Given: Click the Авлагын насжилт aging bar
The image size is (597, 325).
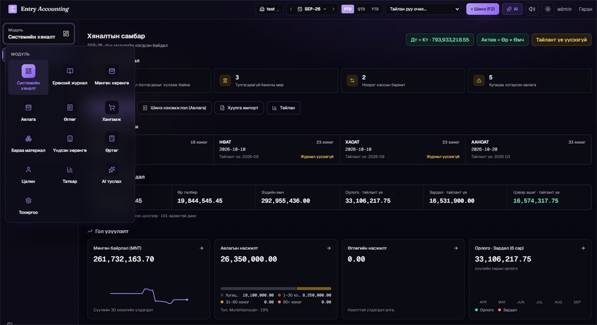Looking at the screenshot, I should click(276, 289).
